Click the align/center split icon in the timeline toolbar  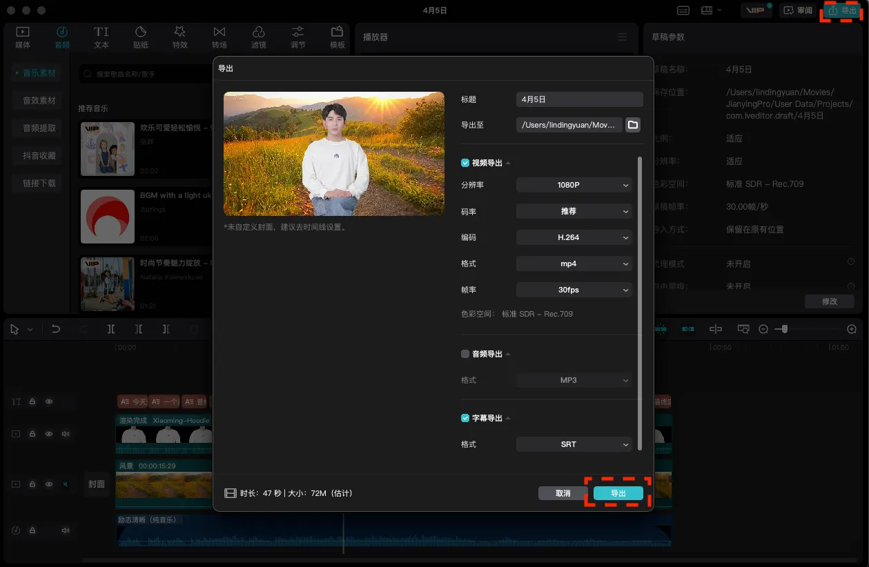[716, 329]
